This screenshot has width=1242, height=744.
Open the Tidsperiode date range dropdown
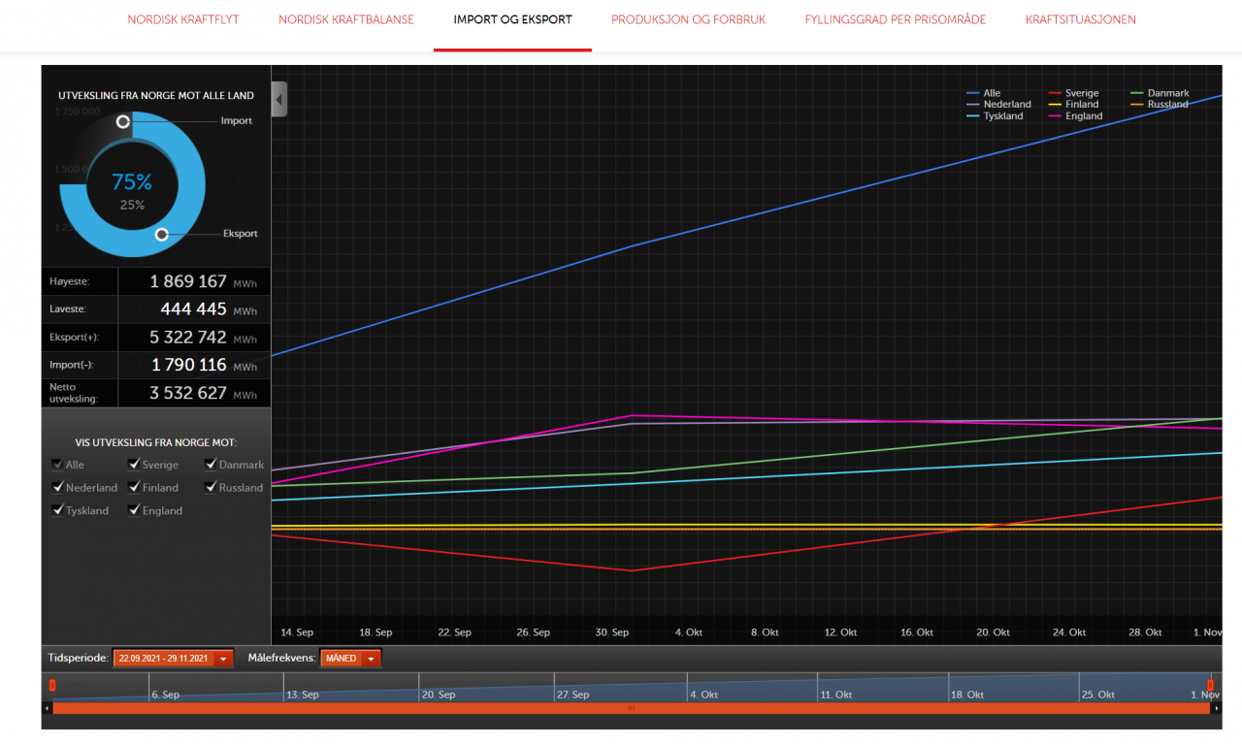click(174, 659)
